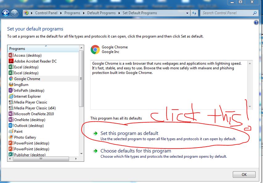Viewport: 263px width, 183px height.
Task: Click the search magnifier icon
Action: (255, 13)
